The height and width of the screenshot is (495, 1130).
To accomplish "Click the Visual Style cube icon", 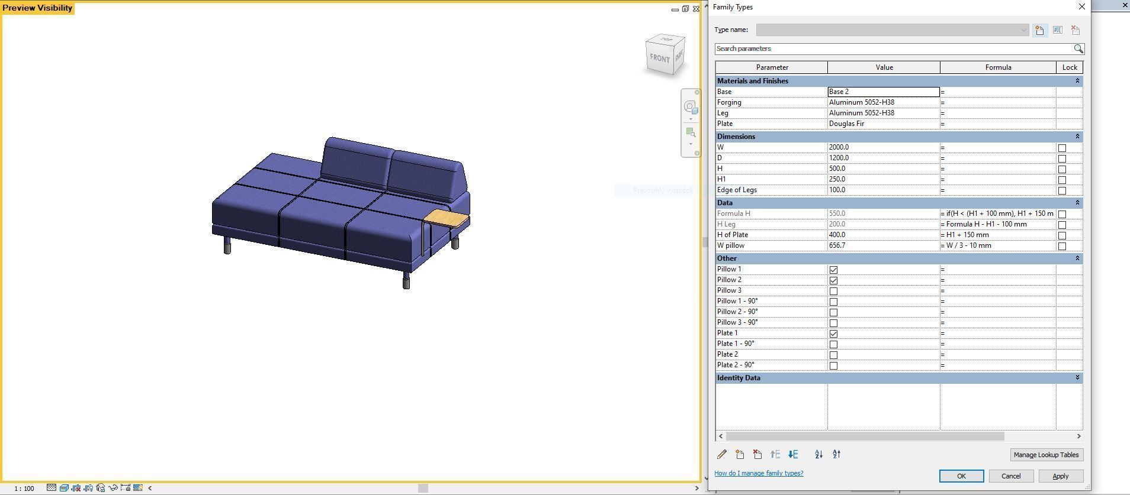I will [63, 488].
